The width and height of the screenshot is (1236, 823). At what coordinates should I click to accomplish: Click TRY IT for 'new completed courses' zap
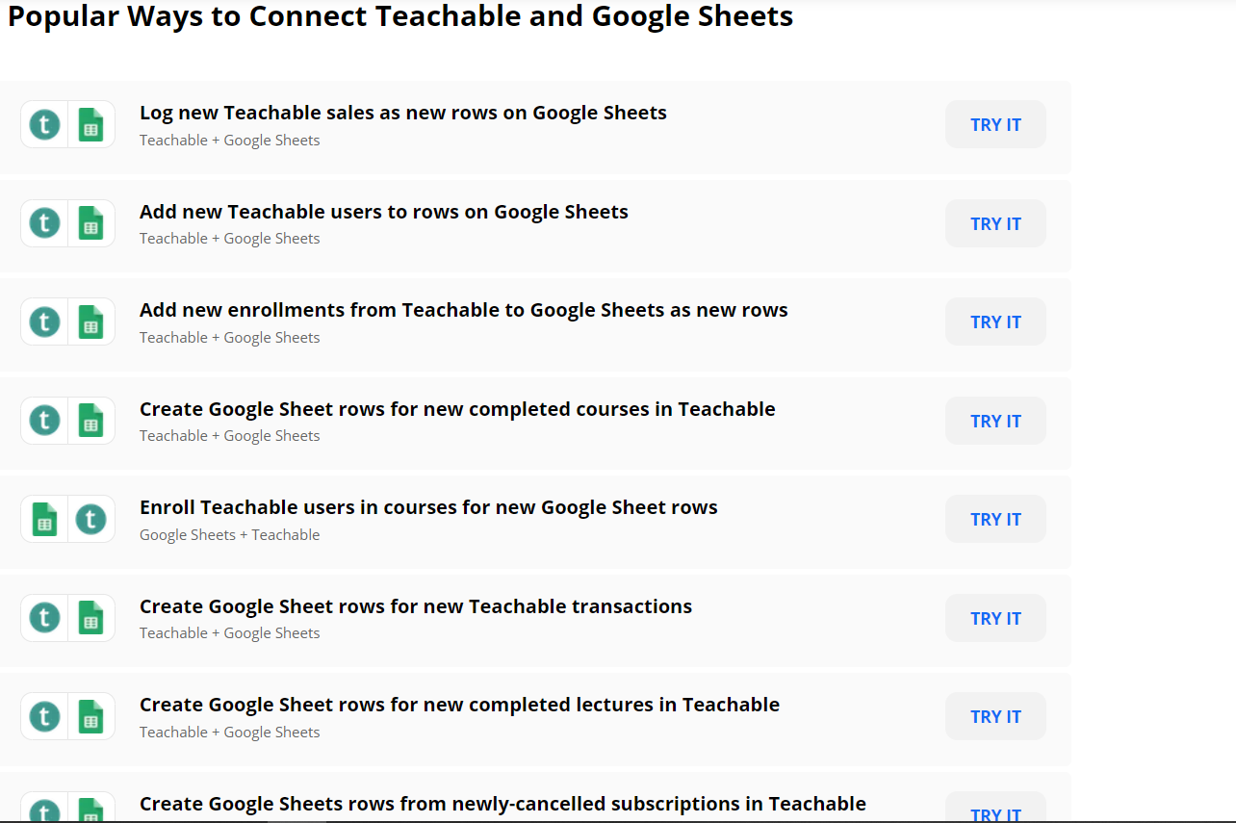(x=995, y=421)
